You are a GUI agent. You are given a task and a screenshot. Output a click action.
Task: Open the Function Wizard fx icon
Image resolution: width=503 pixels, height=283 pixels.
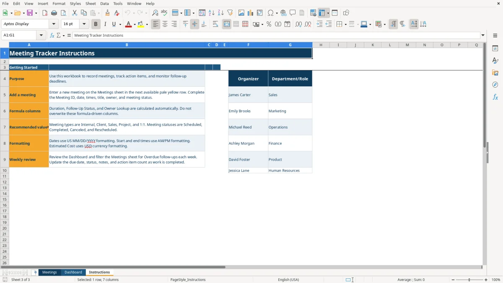52,35
